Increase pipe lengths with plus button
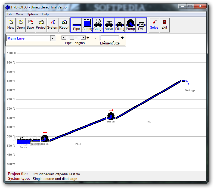 88,38
